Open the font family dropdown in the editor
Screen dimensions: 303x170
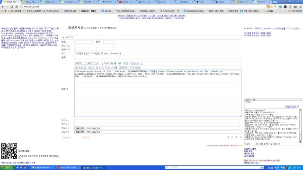80,63
